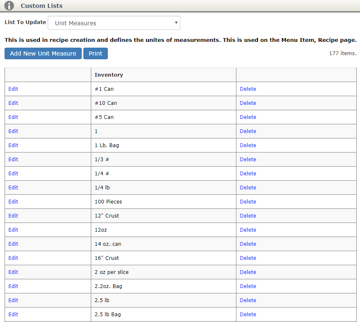Select the '#1 Can' cell text

(104, 89)
